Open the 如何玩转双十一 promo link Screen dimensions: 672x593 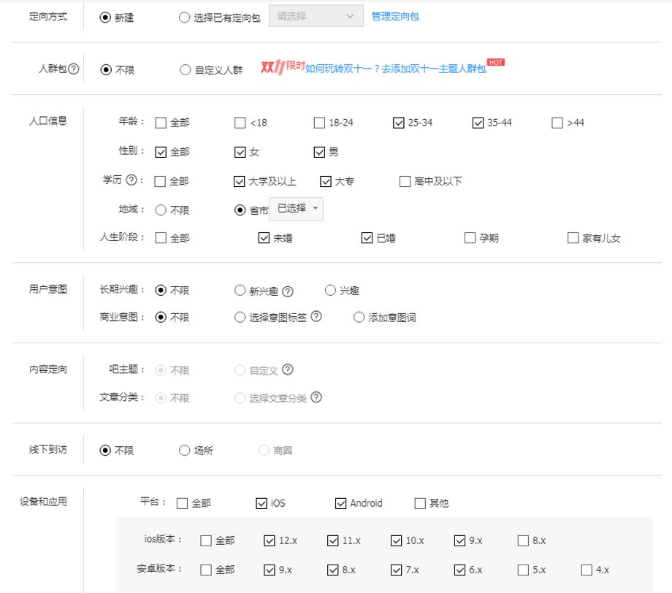click(x=396, y=69)
